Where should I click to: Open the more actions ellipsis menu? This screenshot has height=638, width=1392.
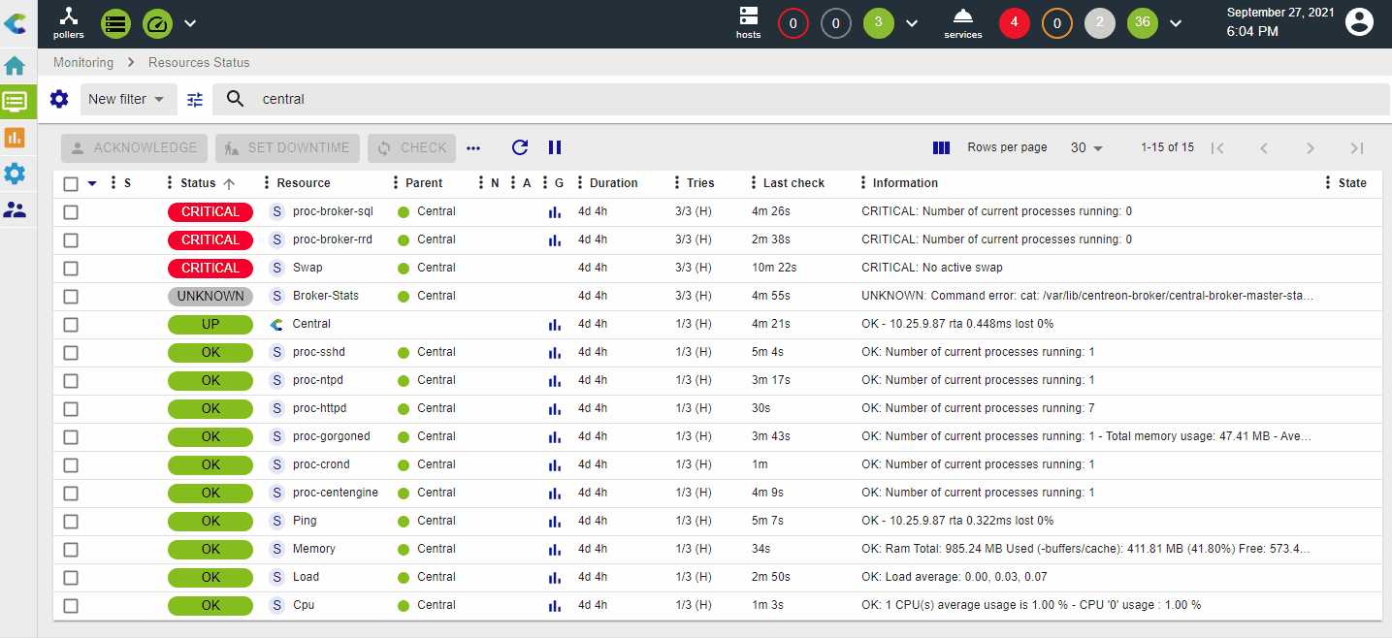coord(473,148)
